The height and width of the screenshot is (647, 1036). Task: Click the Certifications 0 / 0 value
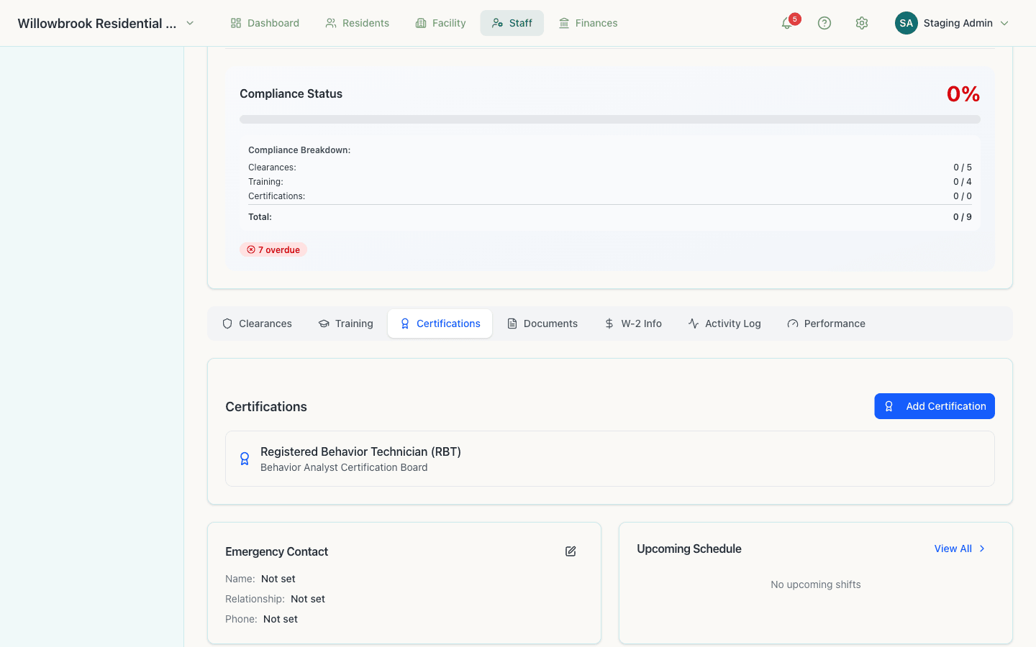[x=963, y=196]
